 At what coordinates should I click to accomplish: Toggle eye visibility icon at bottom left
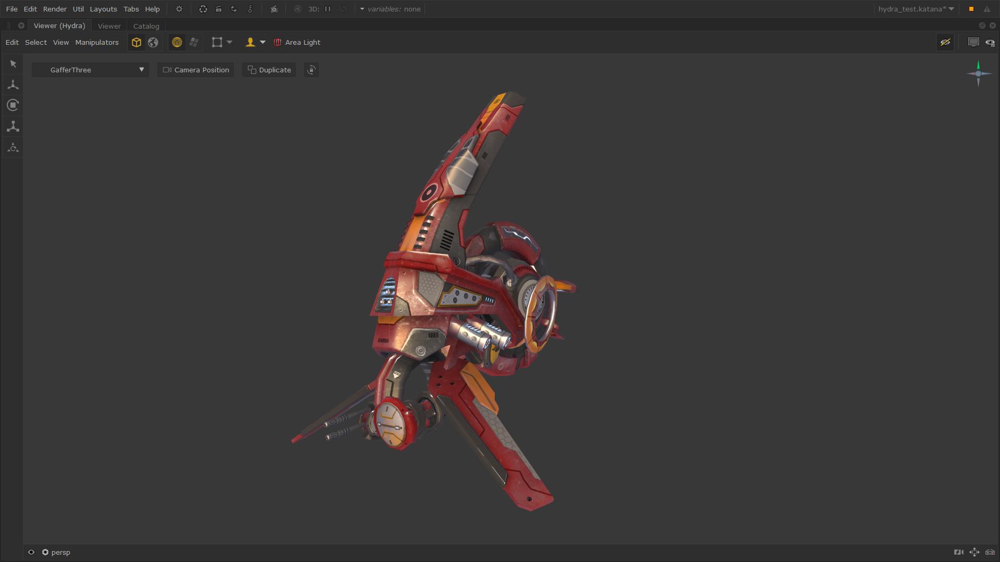[31, 552]
